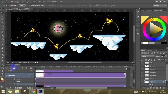
Task: Toggle the Style keyframe stopwatch
Action: [x=14, y=84]
